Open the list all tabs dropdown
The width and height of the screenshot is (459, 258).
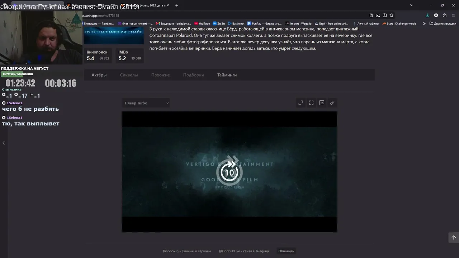pos(412,5)
